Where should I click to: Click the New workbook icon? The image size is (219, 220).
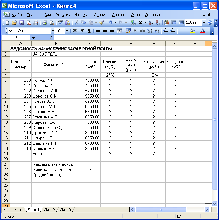point(7,23)
